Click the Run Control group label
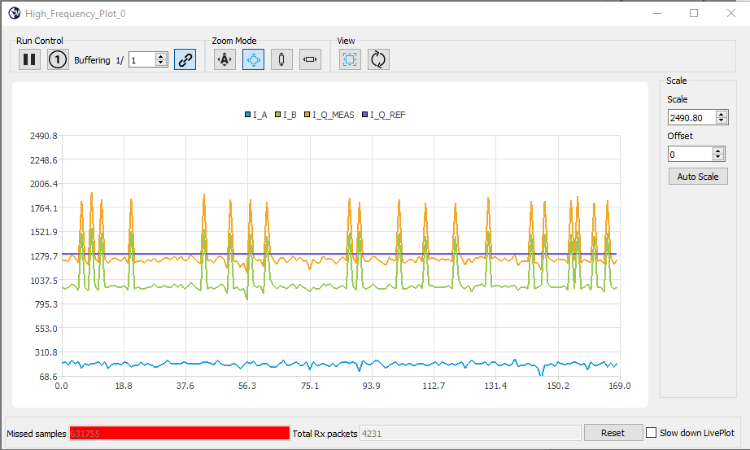 coord(40,41)
